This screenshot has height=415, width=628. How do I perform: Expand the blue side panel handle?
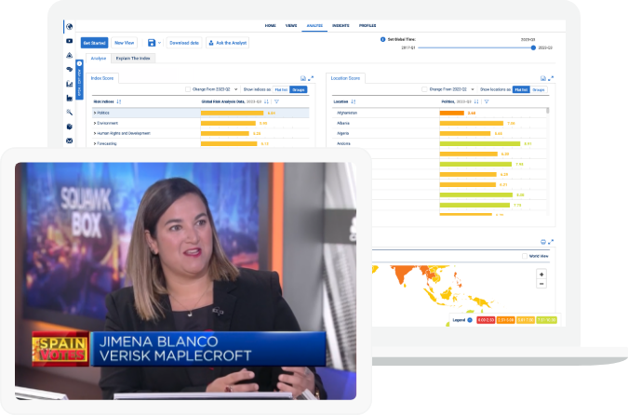click(x=79, y=79)
